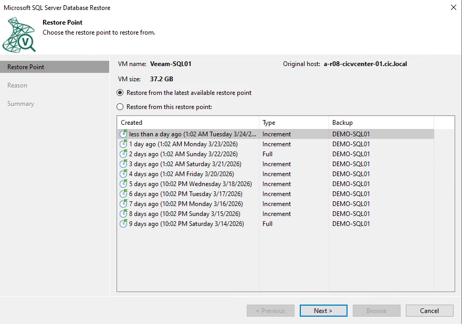Image resolution: width=462 pixels, height=324 pixels.
Task: Click restore point icon for 3 days ago
Action: 123,164
